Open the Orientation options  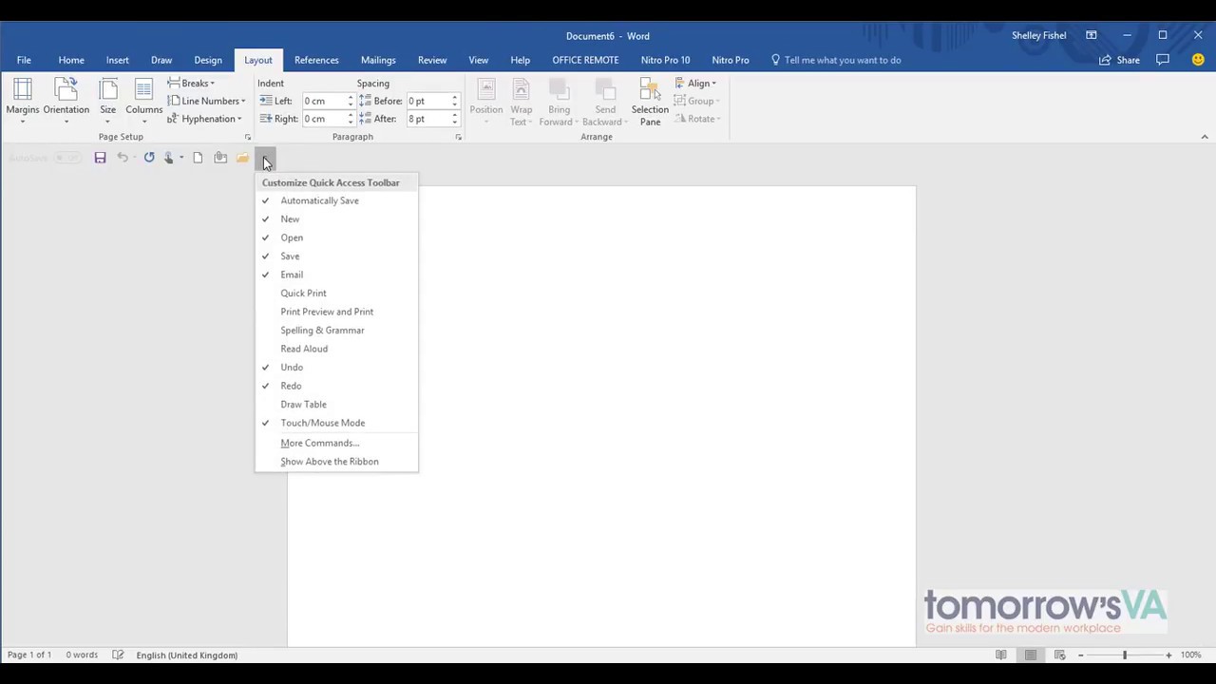pyautogui.click(x=66, y=102)
